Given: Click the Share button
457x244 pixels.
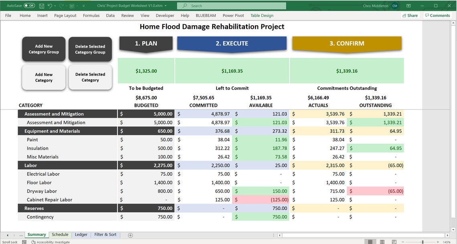Looking at the screenshot, I should (410, 16).
